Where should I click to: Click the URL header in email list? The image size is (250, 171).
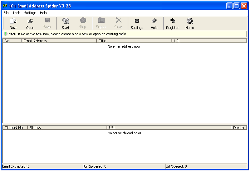[209, 41]
